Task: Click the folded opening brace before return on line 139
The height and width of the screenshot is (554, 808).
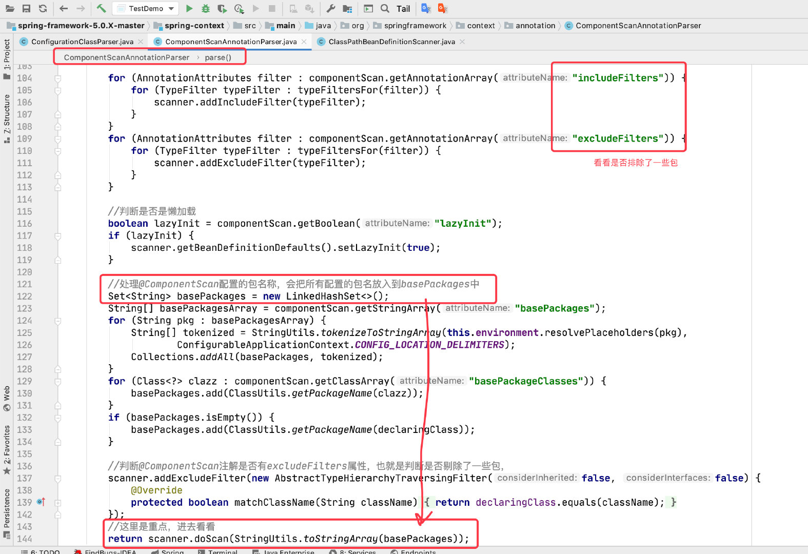Action: click(427, 503)
